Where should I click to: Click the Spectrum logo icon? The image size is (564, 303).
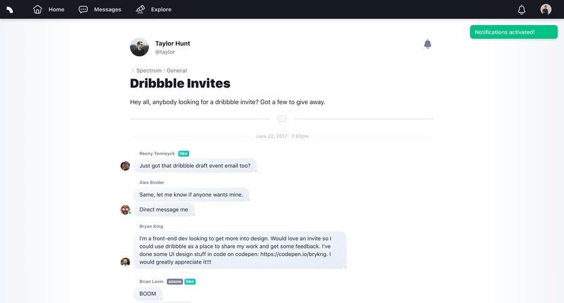(10, 9)
